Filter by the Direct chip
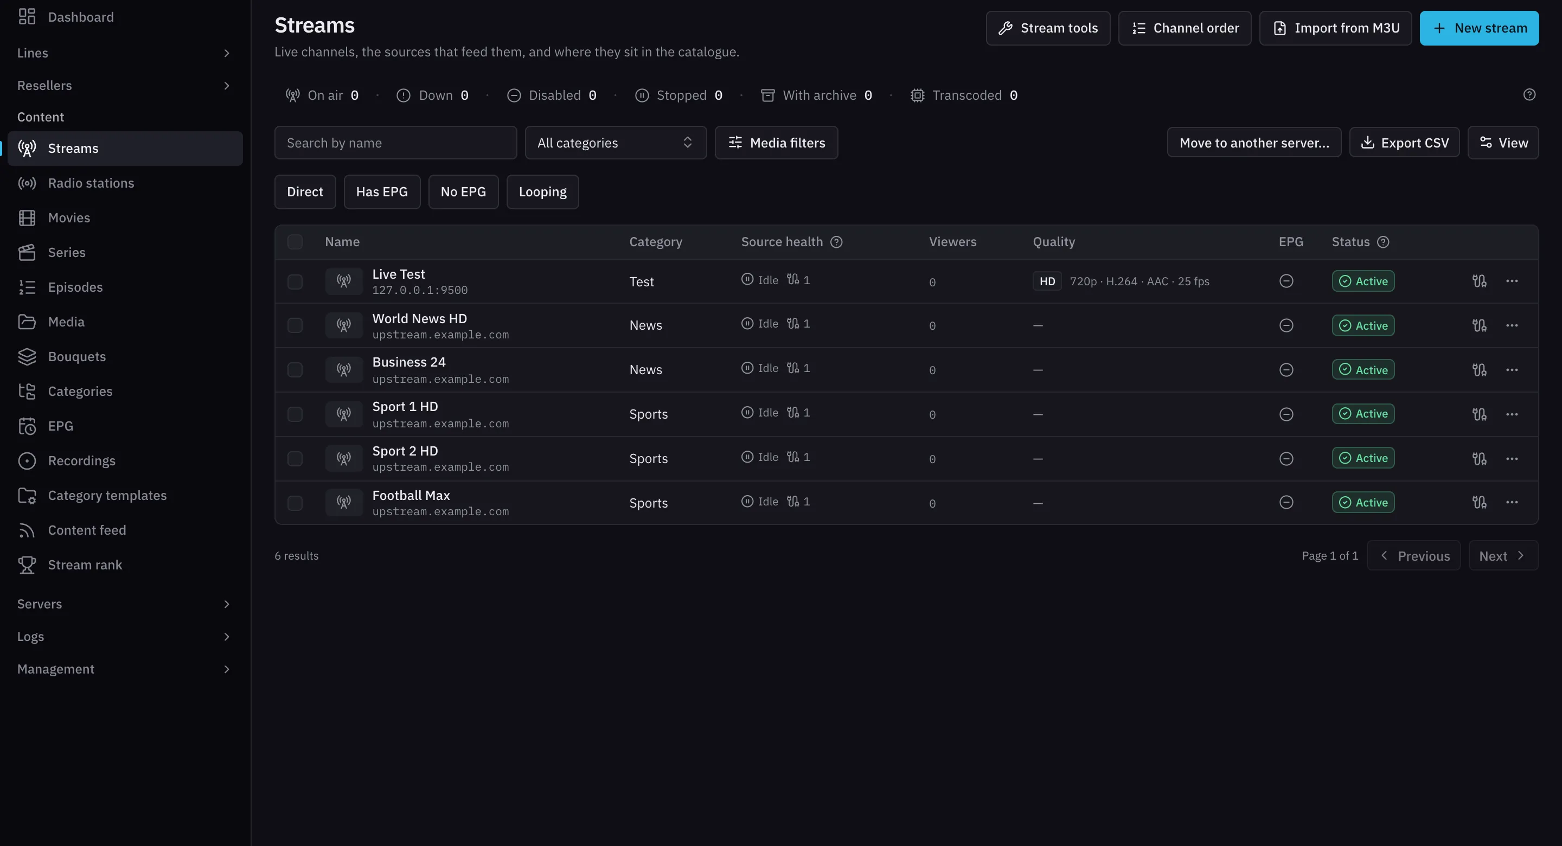The height and width of the screenshot is (846, 1562). 305,191
